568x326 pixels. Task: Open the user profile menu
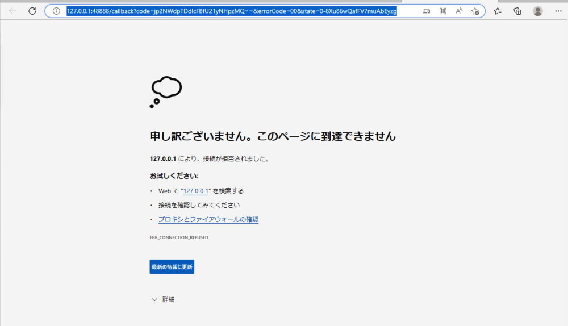537,11
